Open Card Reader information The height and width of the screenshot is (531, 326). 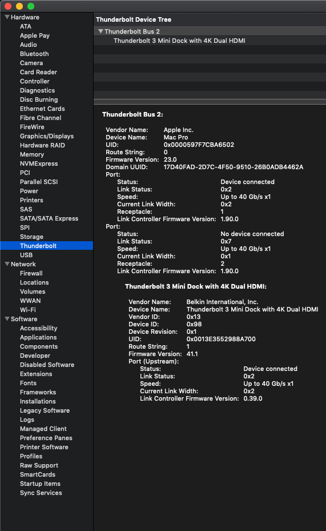click(38, 72)
